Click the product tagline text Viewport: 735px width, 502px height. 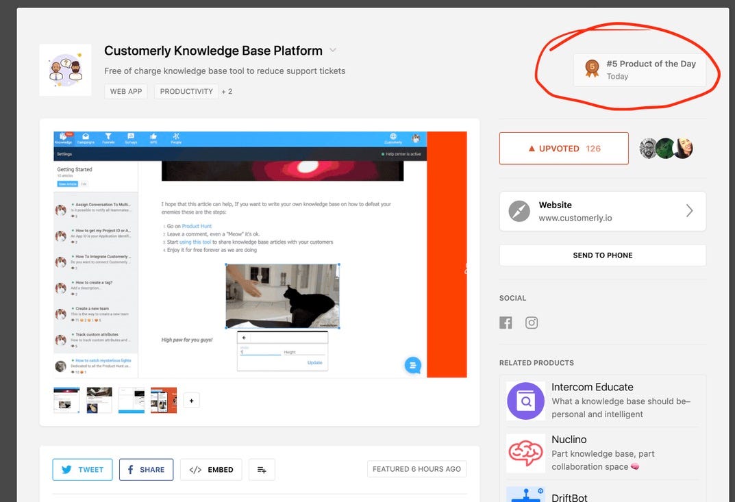pos(225,71)
